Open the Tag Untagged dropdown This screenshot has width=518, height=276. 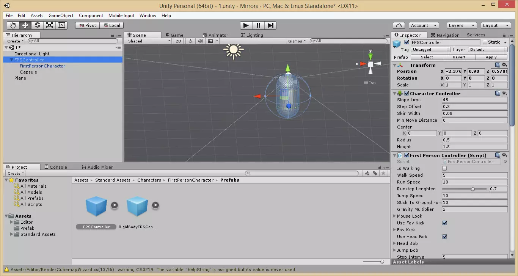tap(431, 50)
